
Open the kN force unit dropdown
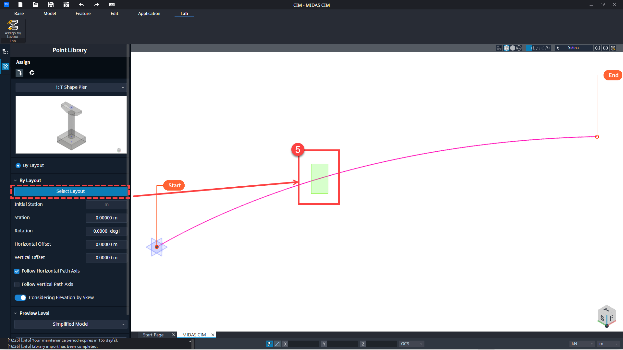point(582,344)
